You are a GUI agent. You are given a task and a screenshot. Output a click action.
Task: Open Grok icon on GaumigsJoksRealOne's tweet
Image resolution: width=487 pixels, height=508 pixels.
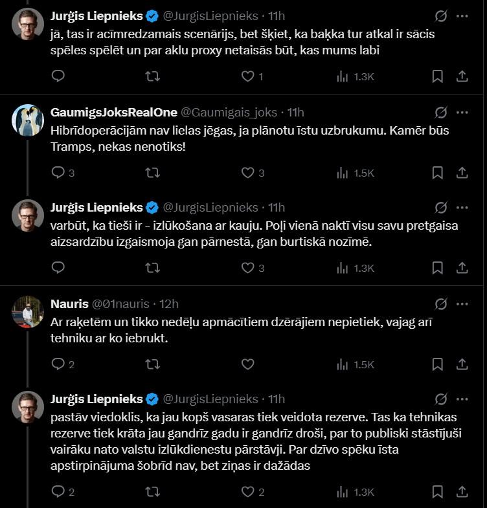tap(440, 112)
